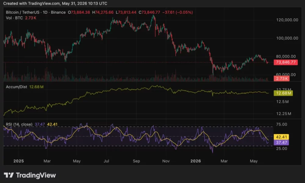Click the red 73,846.77 price tag
The width and height of the screenshot is (305, 183).
click(x=285, y=62)
